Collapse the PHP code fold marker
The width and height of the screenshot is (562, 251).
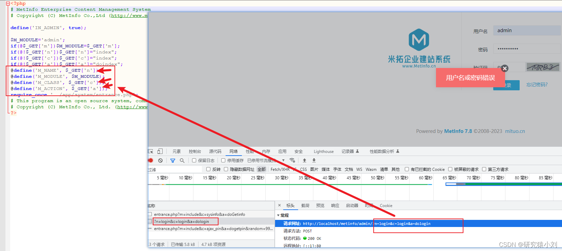tap(8, 4)
